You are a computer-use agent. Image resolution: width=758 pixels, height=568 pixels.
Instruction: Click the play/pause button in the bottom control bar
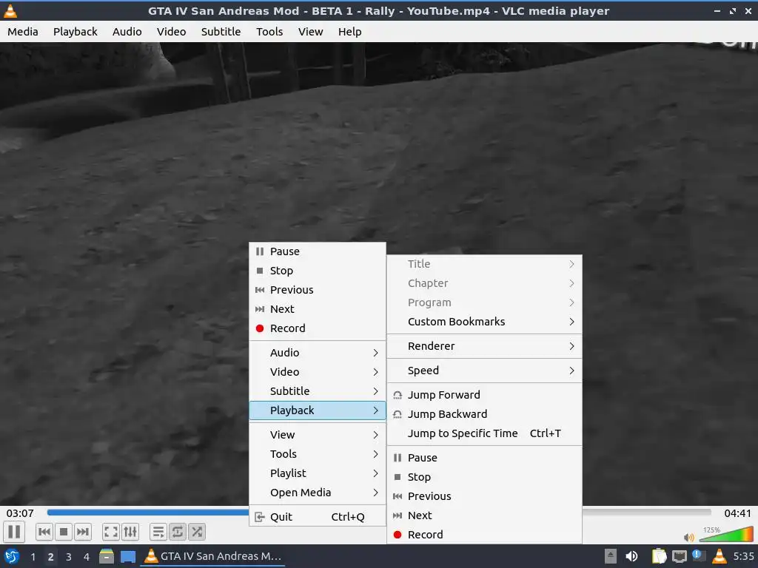pyautogui.click(x=14, y=532)
